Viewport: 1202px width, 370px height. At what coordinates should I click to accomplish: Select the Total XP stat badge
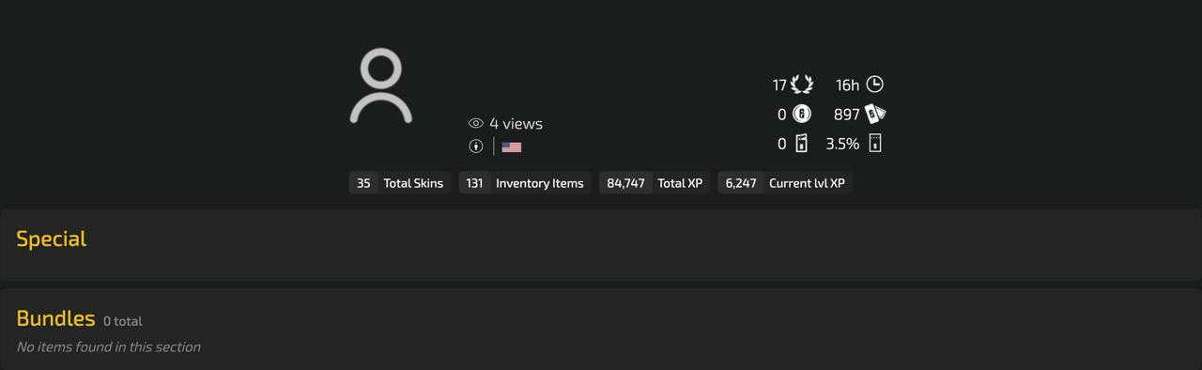coord(655,183)
